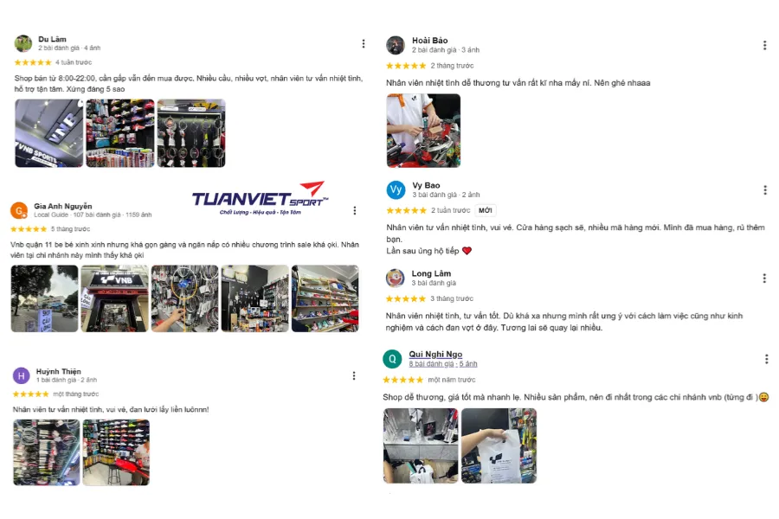
Task: Open the options menu for Qui Nghi Ngo's review
Action: point(766,359)
